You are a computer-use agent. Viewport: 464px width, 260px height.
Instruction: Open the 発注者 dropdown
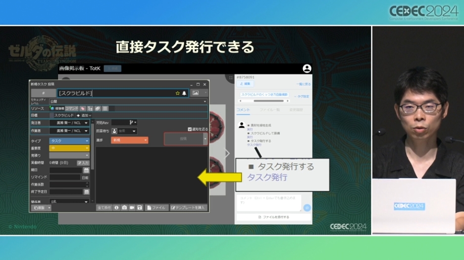point(69,122)
